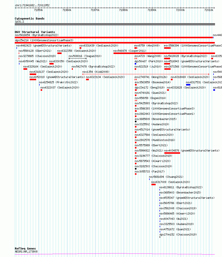Screen dimensions: 222x257
Task: Click the blue bar under nsv6317531
Action: coord(188,85)
